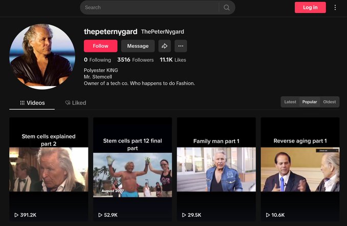Click the Mr. Stemcell bio line
Screen dimensions: 347x226
98,77
